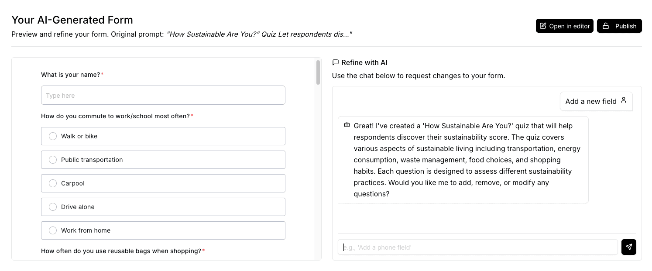Click the robot icon on the AI chat message
The image size is (652, 271).
pos(347,124)
